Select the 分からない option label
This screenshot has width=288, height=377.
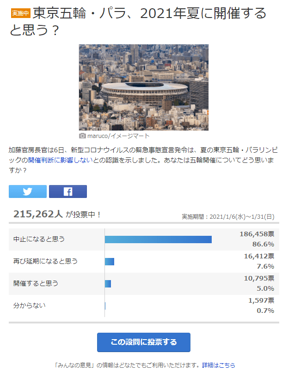click(30, 305)
